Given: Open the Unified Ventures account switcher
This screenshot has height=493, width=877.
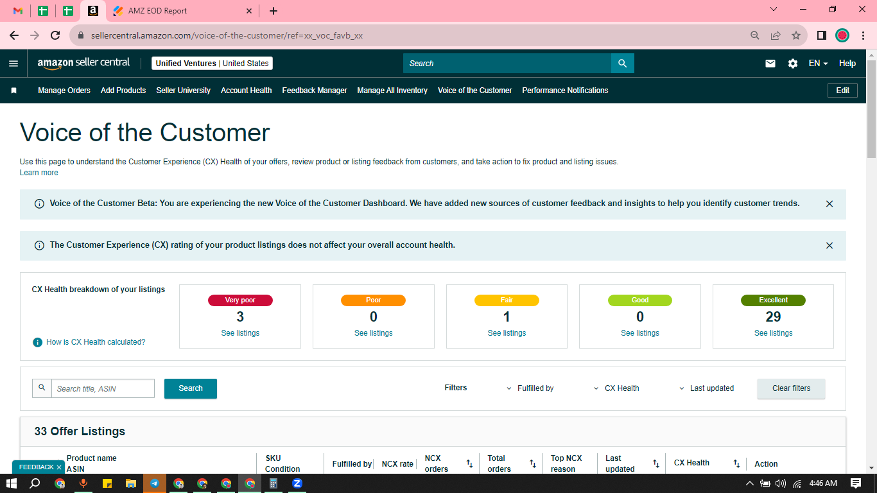Looking at the screenshot, I should tap(213, 64).
